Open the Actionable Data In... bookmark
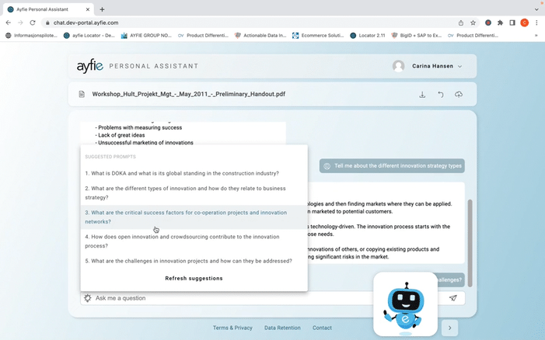The image size is (545, 340). 260,36
